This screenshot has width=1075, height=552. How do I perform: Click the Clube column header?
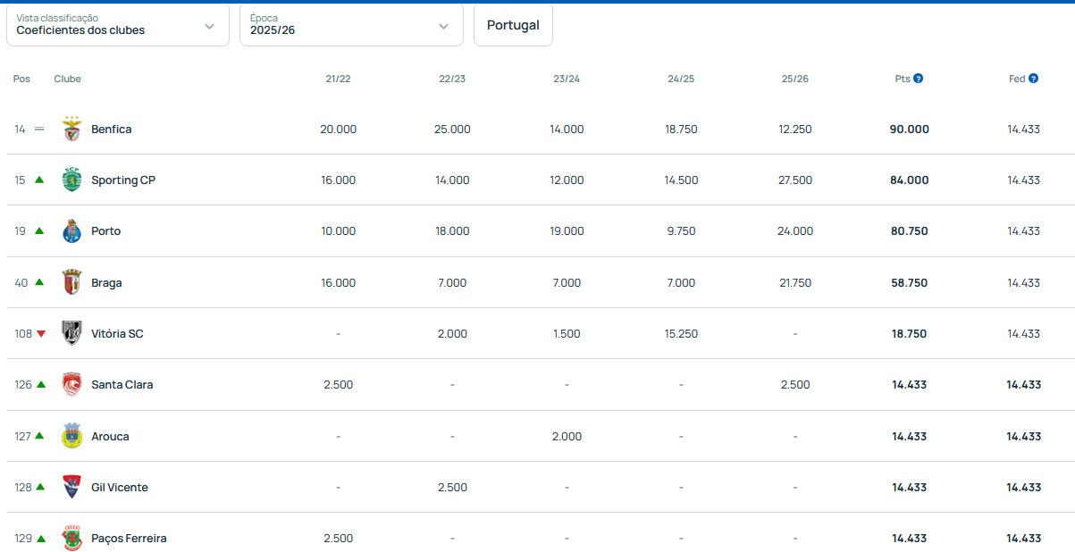point(67,79)
